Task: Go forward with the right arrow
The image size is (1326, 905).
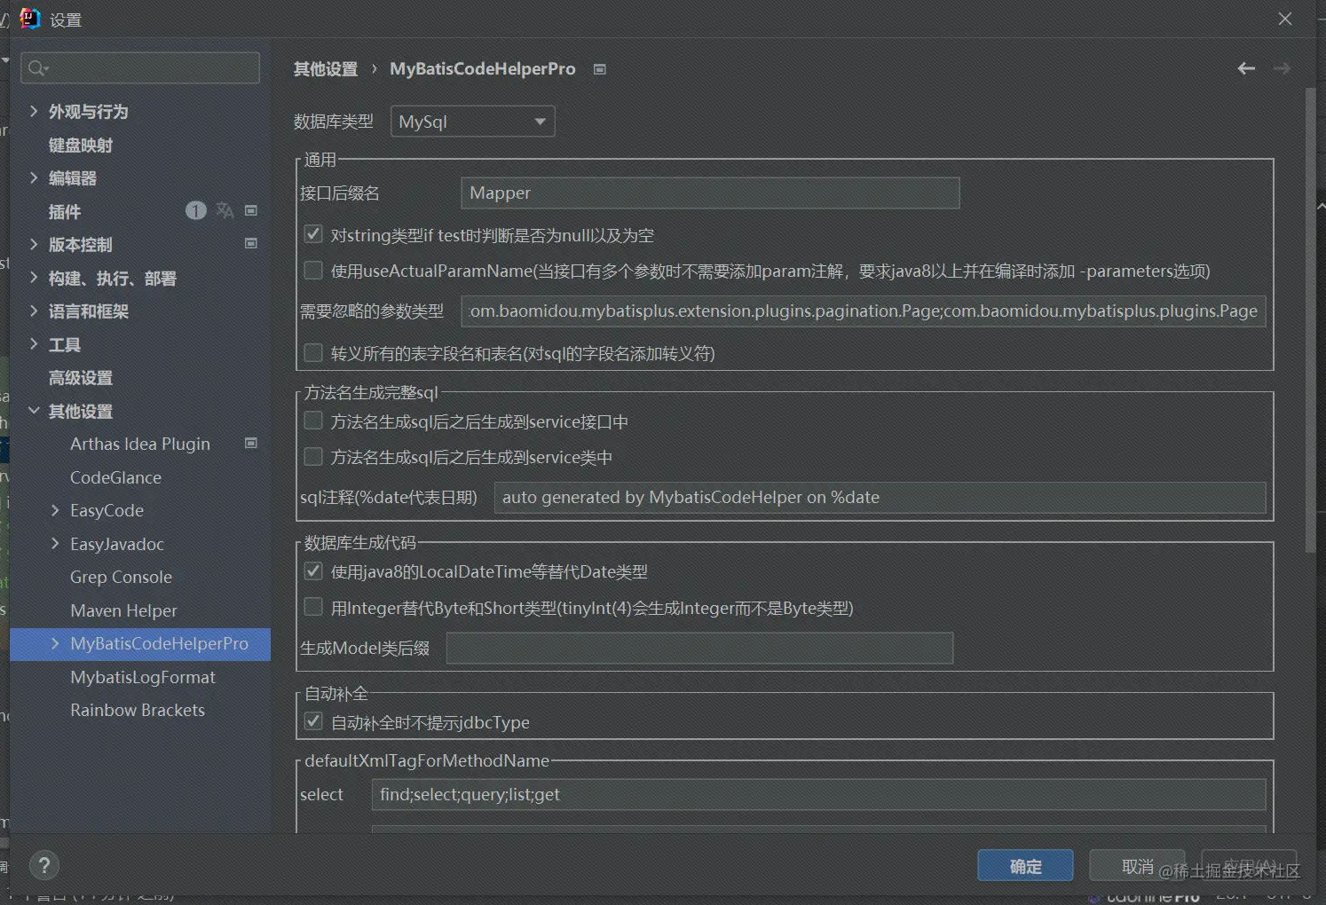Action: pyautogui.click(x=1282, y=68)
